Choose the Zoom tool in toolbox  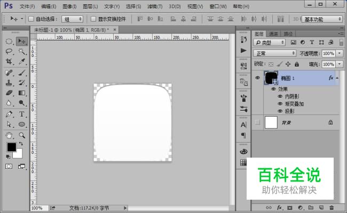(x=22, y=134)
